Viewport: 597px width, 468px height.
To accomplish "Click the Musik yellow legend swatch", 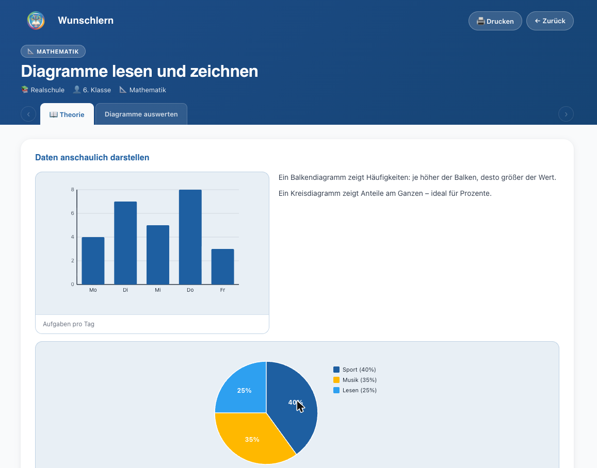I will pyautogui.click(x=336, y=380).
